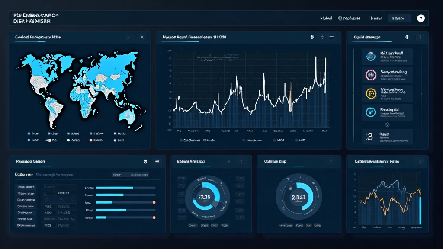This screenshot has height=249, width=443.
Task: Click the top horizontal progress bar
Action: click(x=125, y=188)
